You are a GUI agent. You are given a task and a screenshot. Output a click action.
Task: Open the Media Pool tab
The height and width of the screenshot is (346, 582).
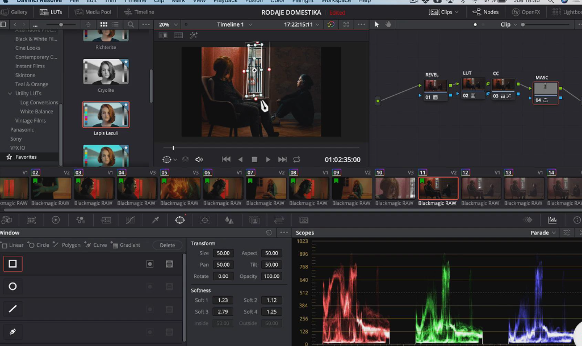pyautogui.click(x=93, y=12)
